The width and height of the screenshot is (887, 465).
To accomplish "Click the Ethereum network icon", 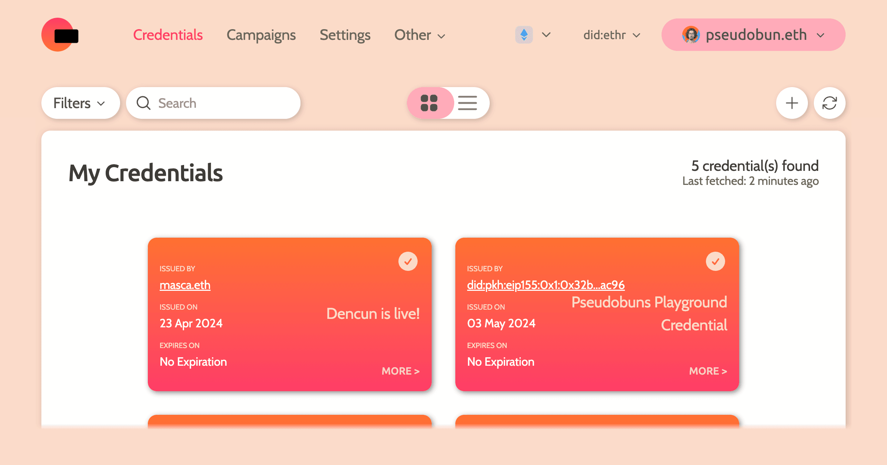I will pyautogui.click(x=524, y=35).
